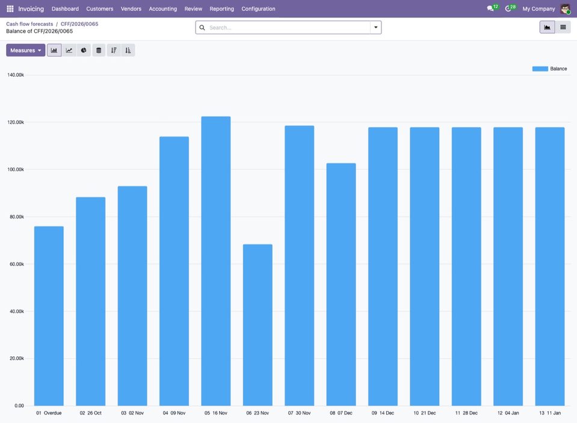The height and width of the screenshot is (423, 577).
Task: Click the '02 26 Oct' axis label
Action: click(90, 413)
